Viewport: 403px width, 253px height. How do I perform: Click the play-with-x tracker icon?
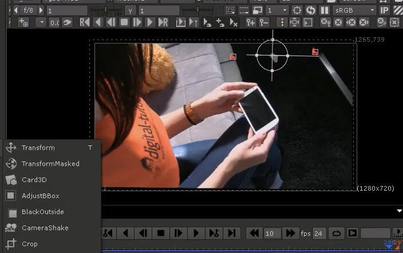234,23
